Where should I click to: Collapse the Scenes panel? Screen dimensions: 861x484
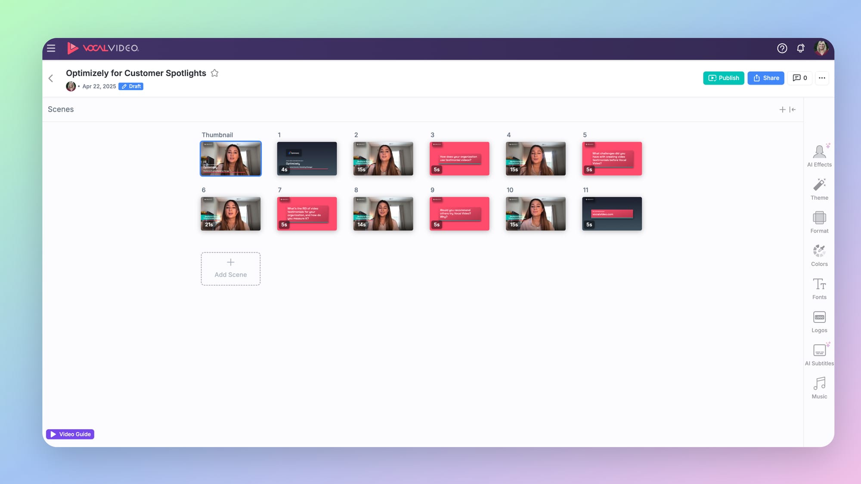coord(793,110)
